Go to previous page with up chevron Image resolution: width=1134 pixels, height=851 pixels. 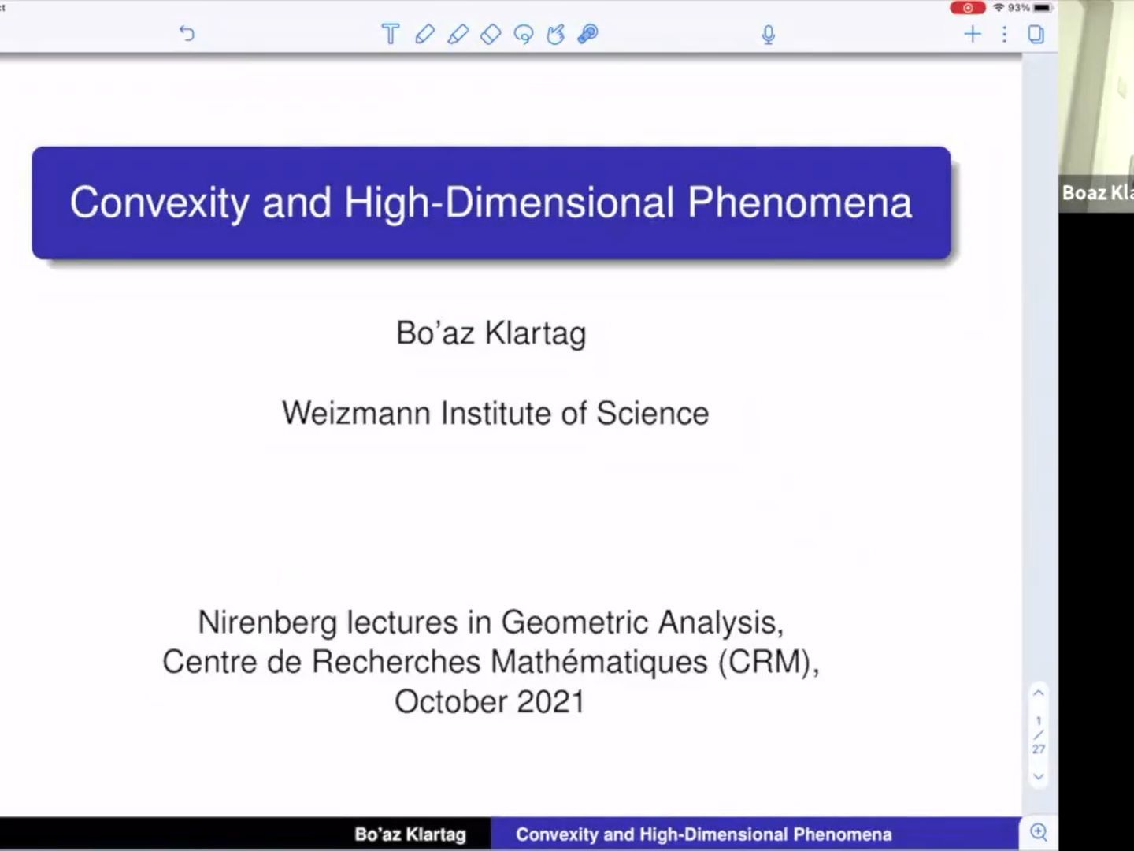[1039, 693]
